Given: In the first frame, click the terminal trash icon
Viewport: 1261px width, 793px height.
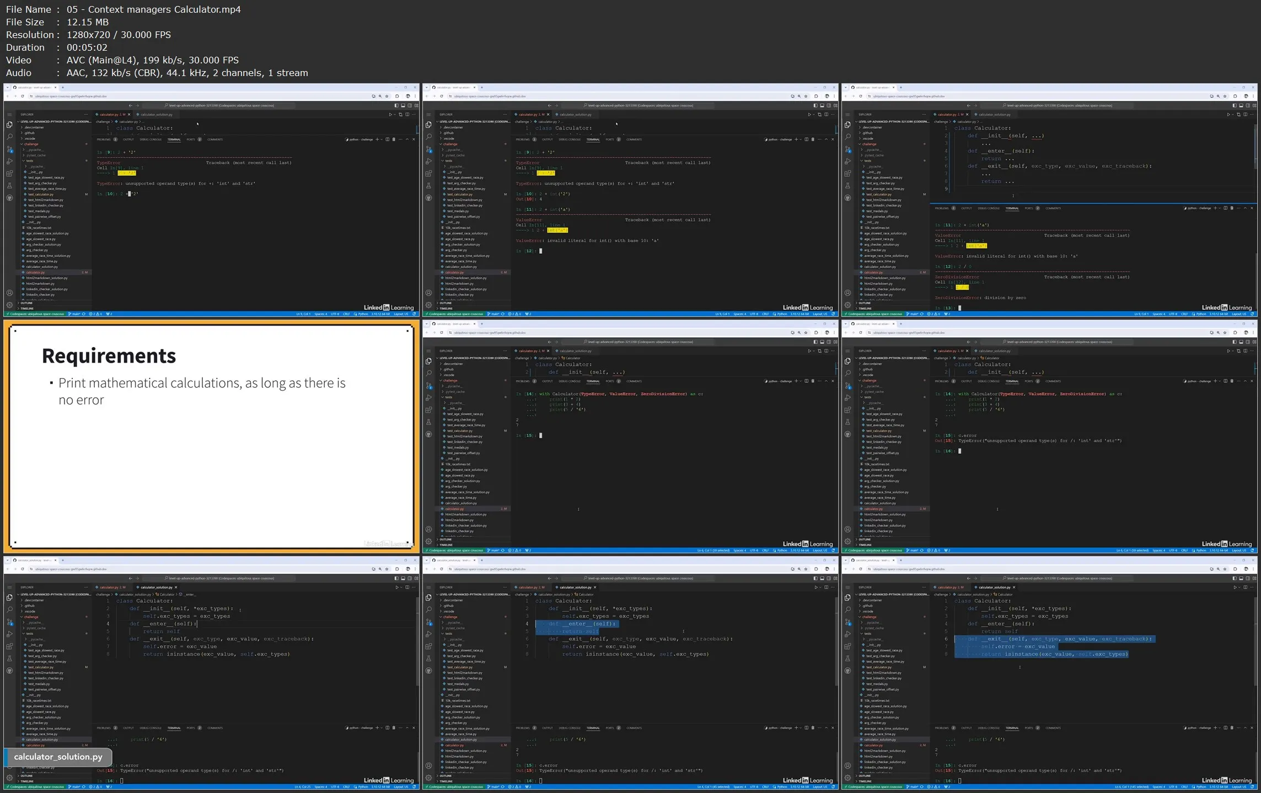Looking at the screenshot, I should [394, 139].
